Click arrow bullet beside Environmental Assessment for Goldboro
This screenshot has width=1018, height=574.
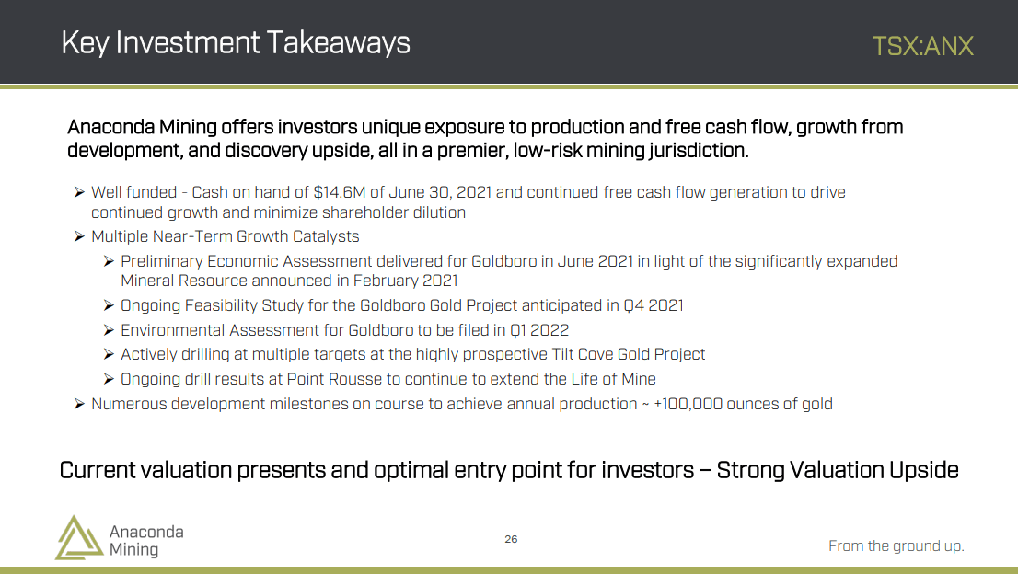(109, 329)
